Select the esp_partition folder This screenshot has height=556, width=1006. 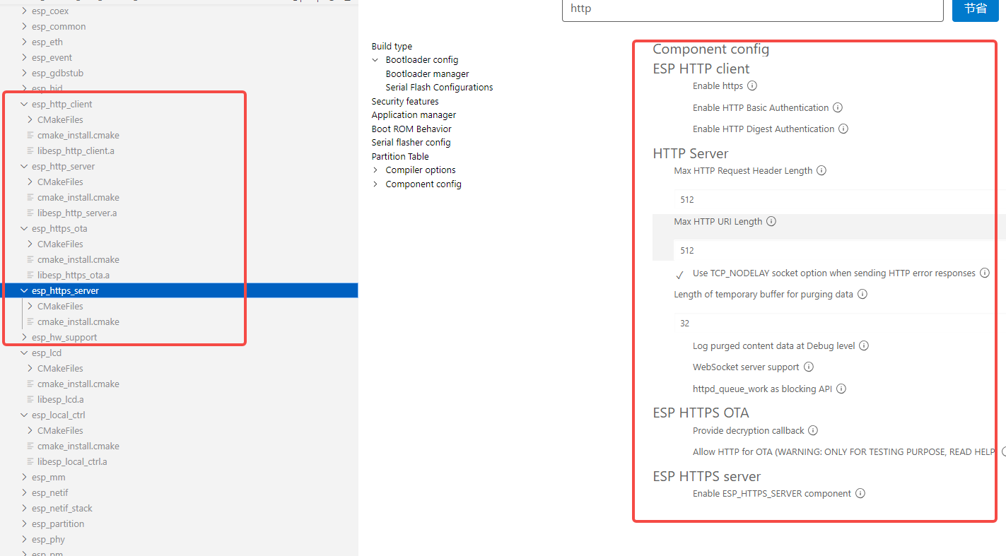click(x=57, y=524)
